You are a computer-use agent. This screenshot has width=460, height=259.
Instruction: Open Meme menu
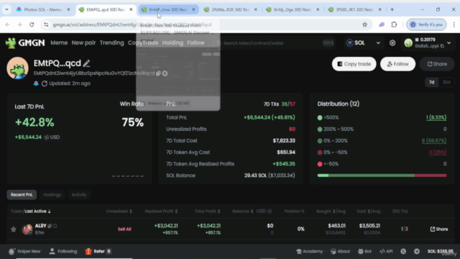pos(59,43)
